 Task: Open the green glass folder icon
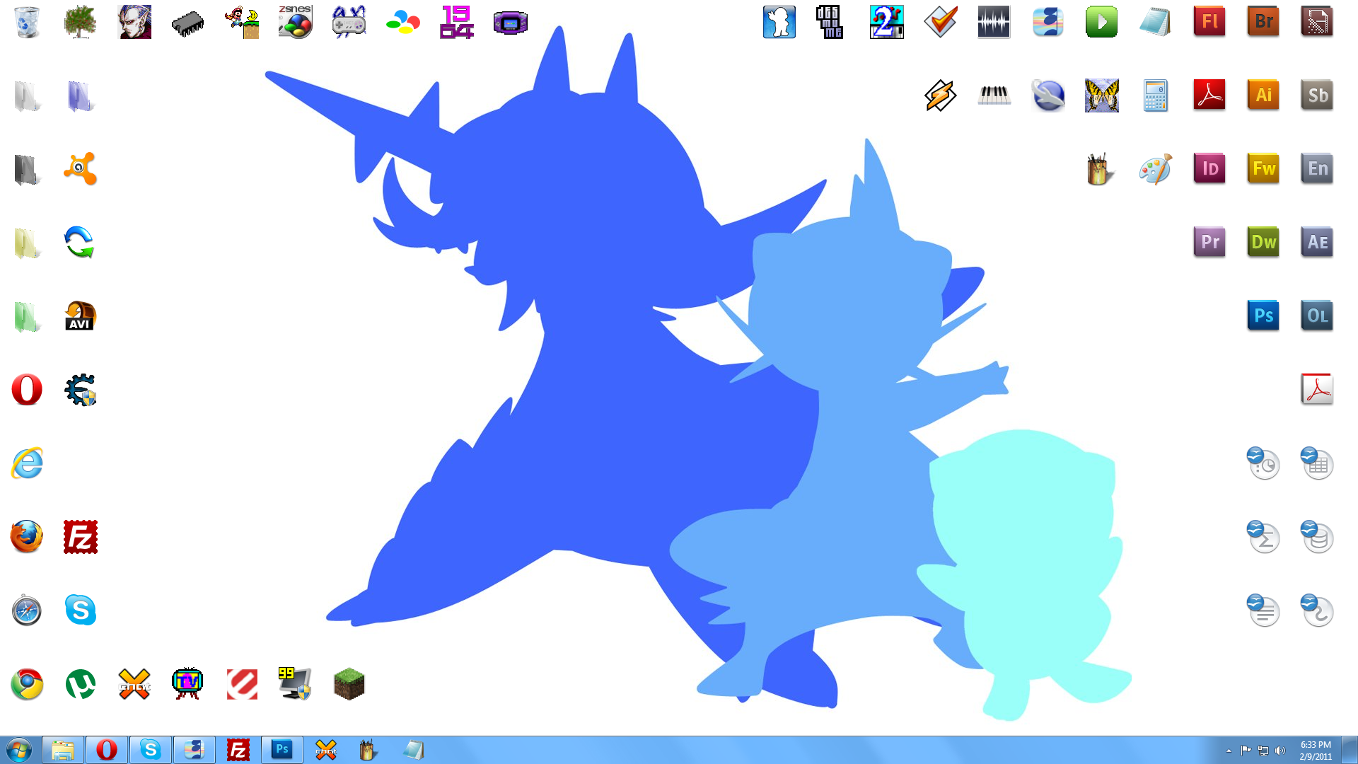click(27, 316)
